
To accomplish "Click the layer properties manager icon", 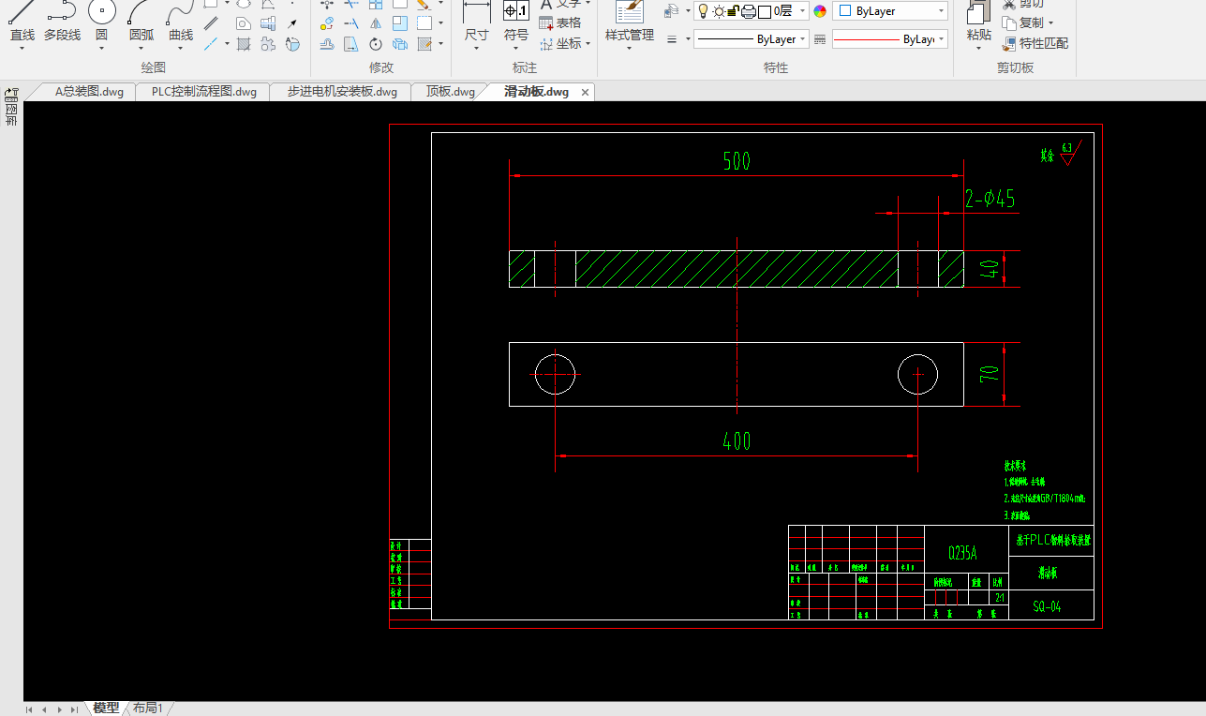I will 671,11.
